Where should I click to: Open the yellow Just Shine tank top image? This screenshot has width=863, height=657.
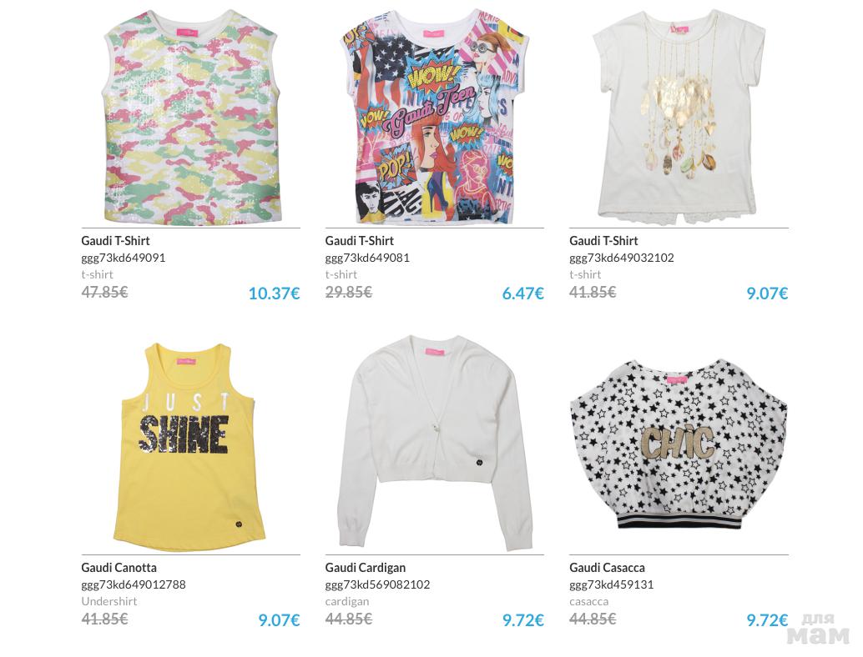click(191, 446)
